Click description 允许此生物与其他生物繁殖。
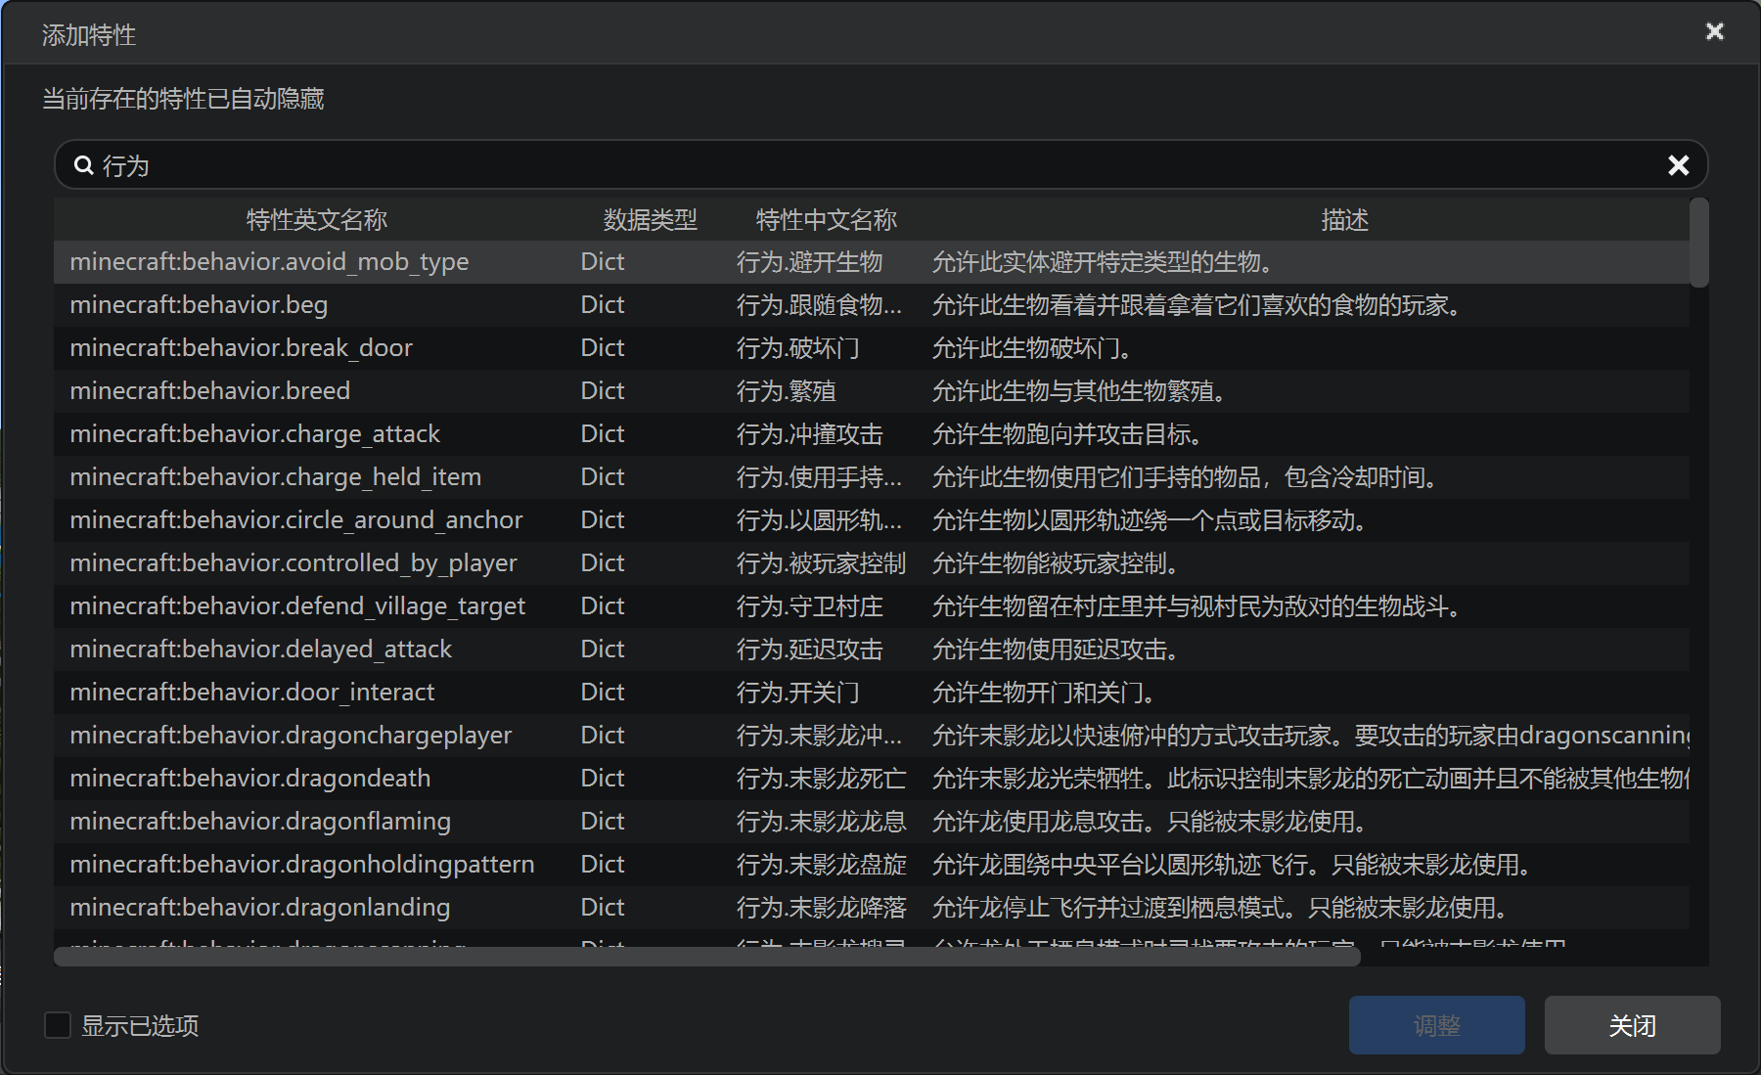The height and width of the screenshot is (1075, 1761). (x=1079, y=391)
